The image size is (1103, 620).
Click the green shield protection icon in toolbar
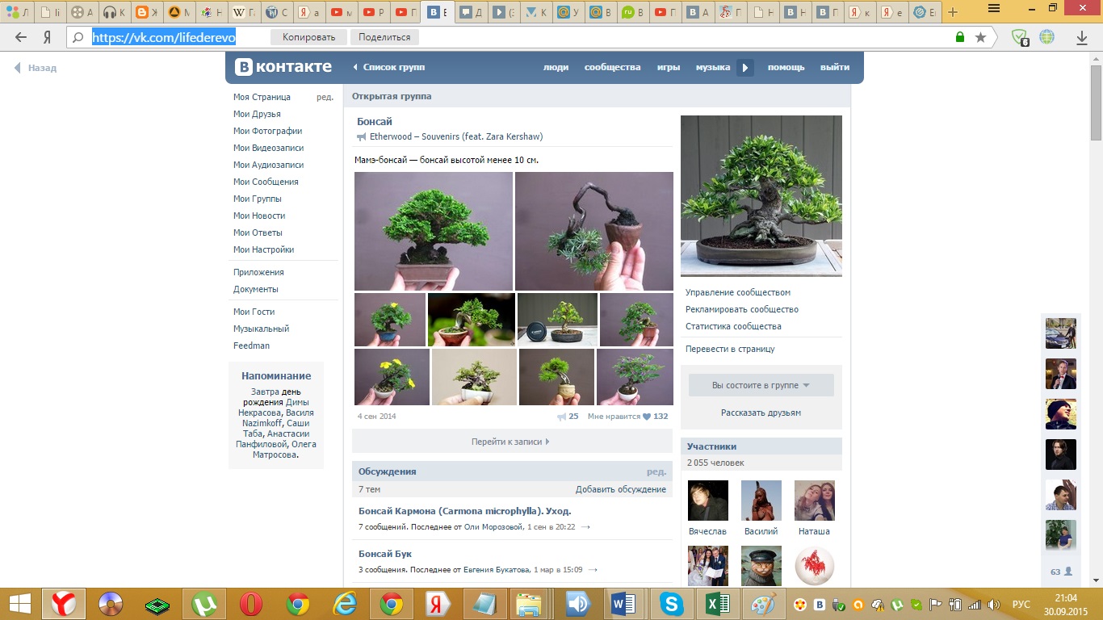[1021, 37]
